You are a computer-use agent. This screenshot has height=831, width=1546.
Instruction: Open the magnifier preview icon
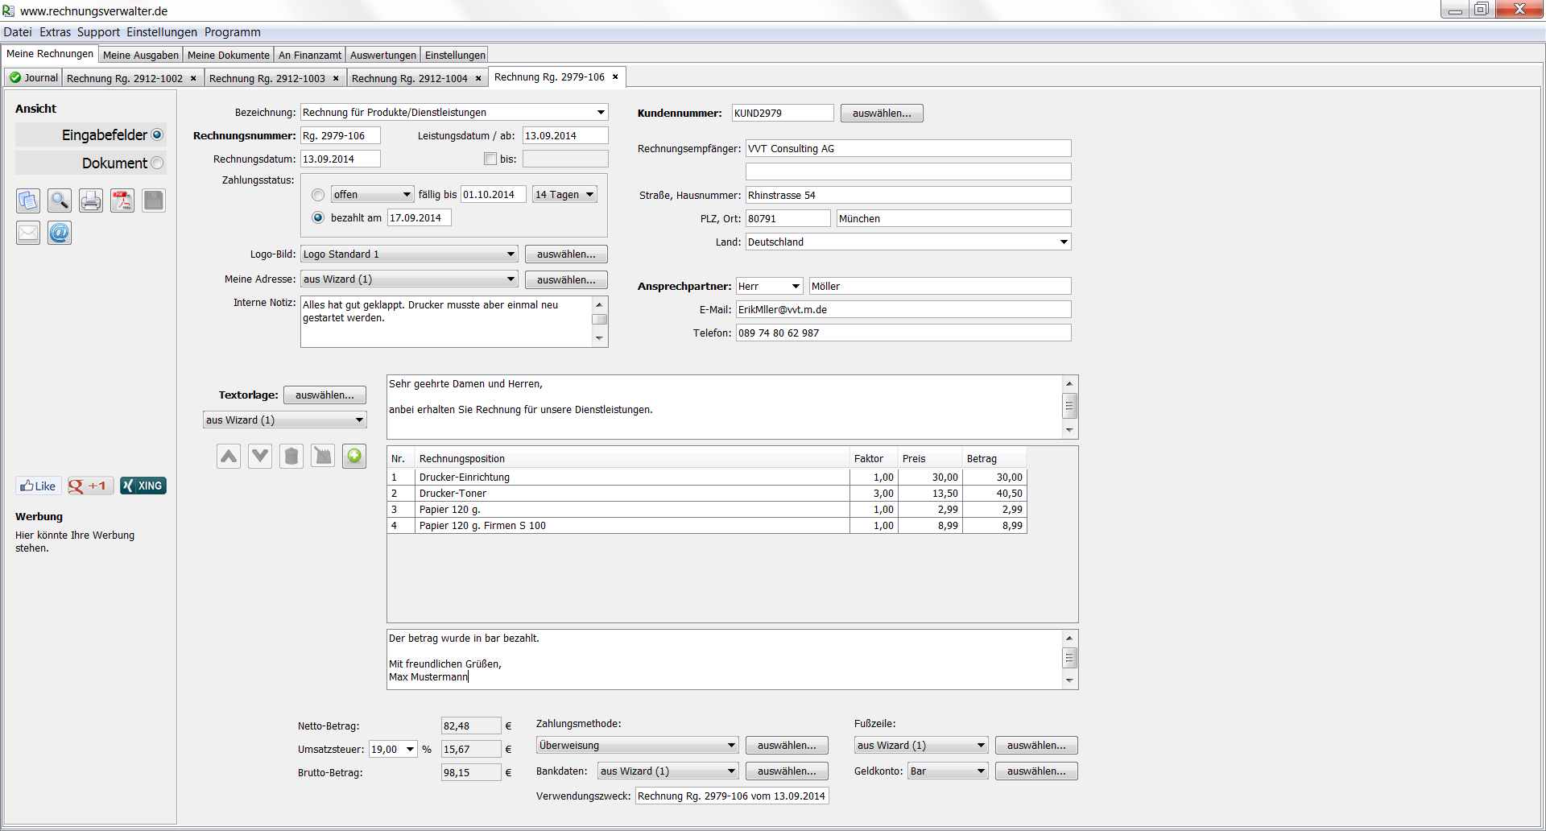(60, 201)
